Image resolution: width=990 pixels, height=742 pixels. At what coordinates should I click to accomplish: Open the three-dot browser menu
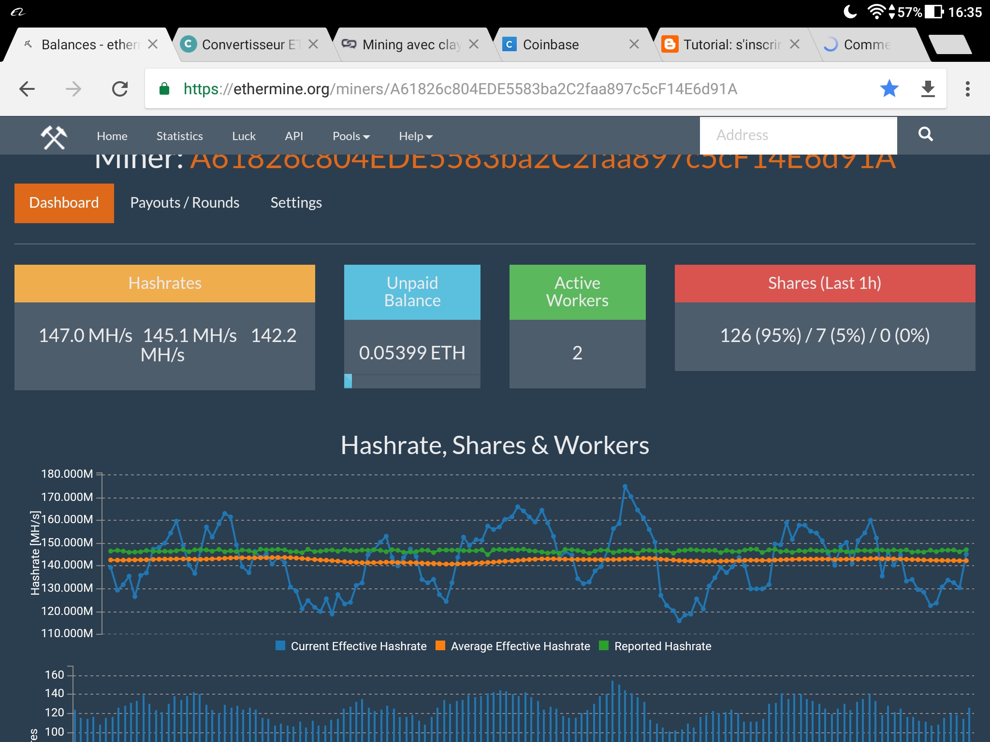967,89
